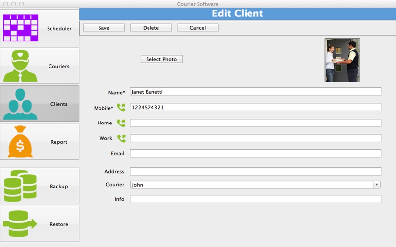Viewport: 396px width, 247px height.
Task: Cancel editing the client
Action: 198,28
